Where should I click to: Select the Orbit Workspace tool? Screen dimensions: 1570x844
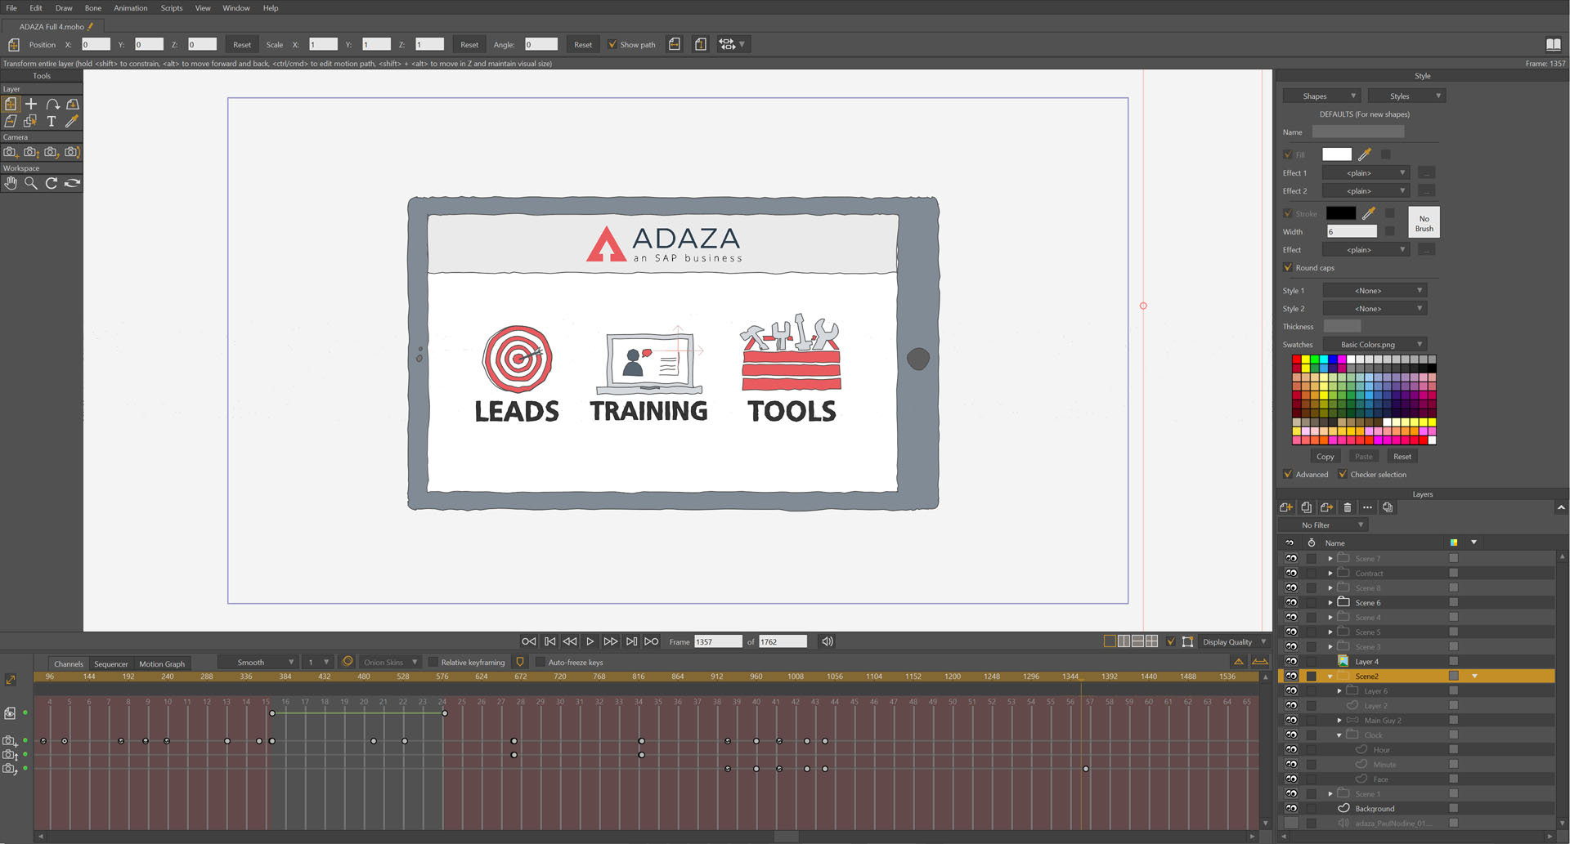pos(72,183)
